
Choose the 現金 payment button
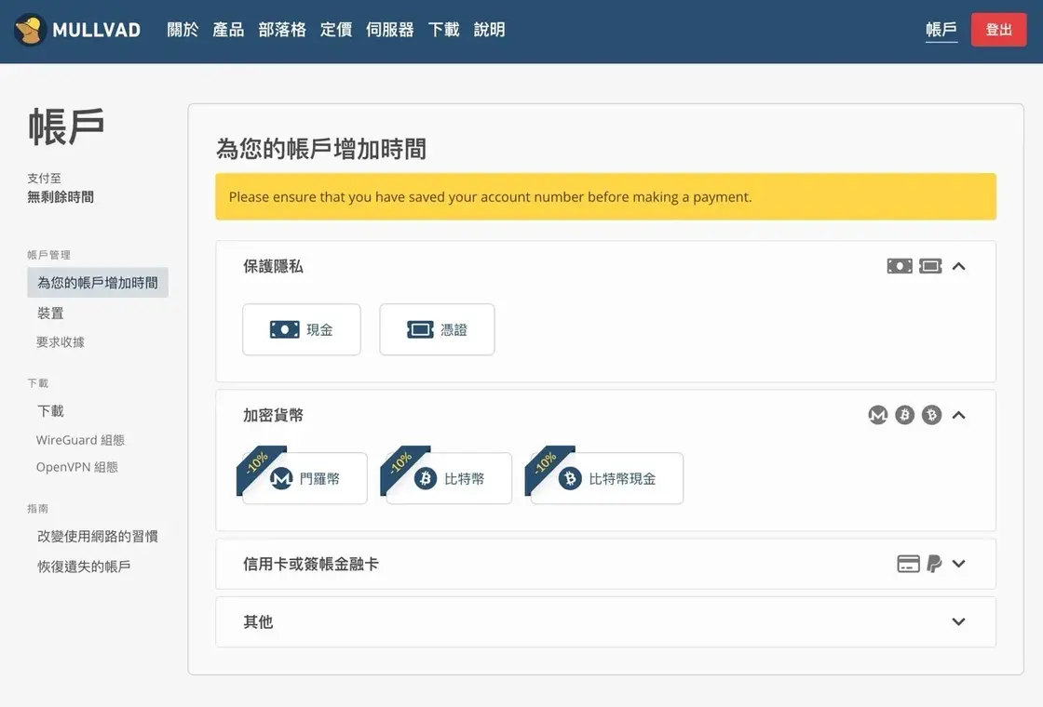pyautogui.click(x=302, y=329)
